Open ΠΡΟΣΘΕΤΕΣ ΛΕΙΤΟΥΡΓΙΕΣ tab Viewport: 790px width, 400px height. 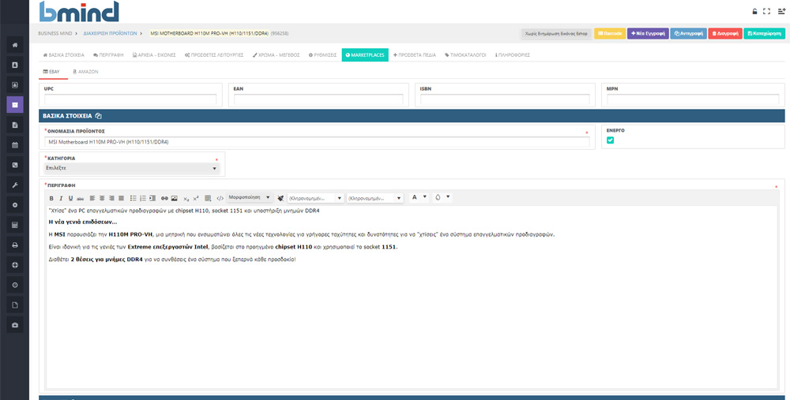click(x=213, y=55)
